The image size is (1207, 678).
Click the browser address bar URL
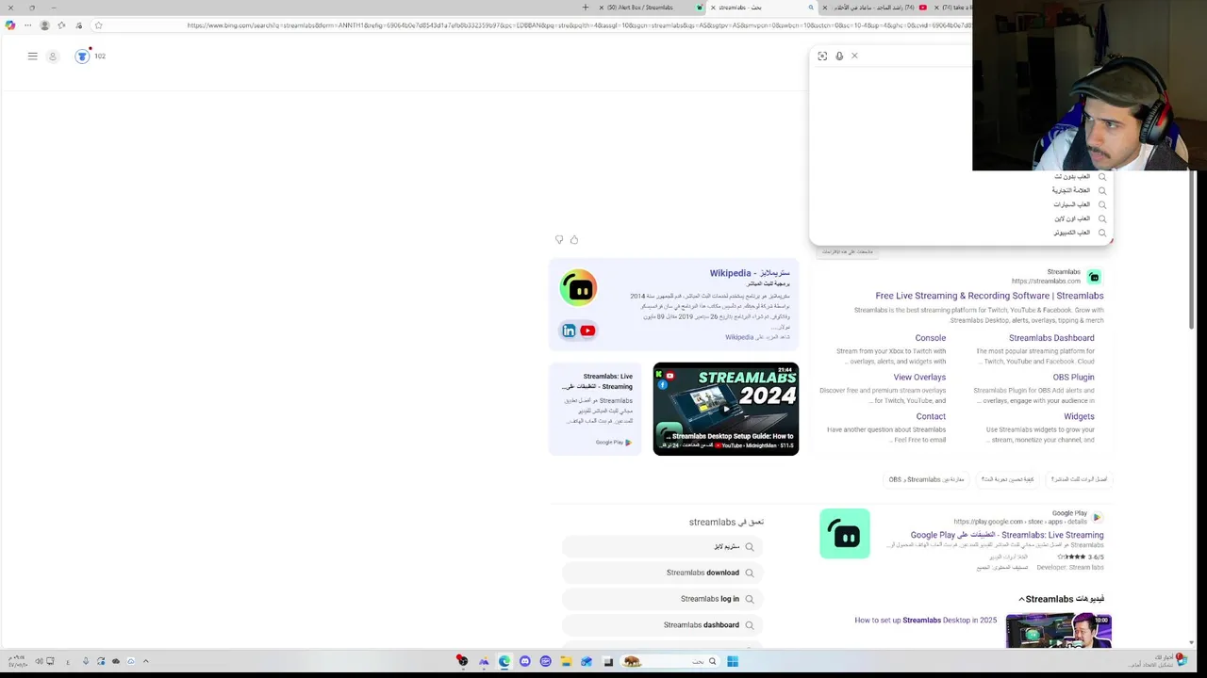[577, 25]
